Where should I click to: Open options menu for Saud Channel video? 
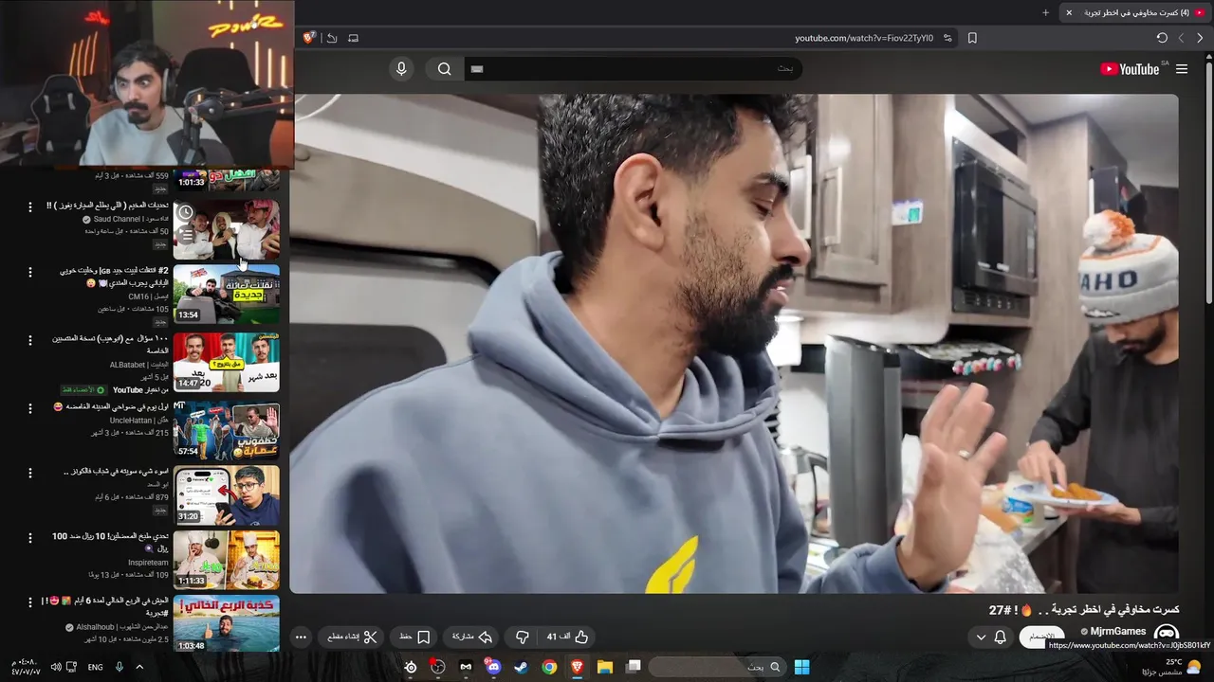point(30,206)
